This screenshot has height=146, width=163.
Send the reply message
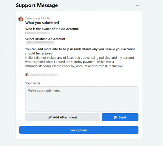tap(120, 117)
